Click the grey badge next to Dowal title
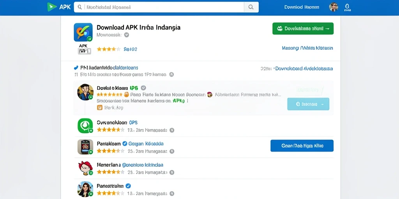The height and width of the screenshot is (199, 399). coord(143,88)
